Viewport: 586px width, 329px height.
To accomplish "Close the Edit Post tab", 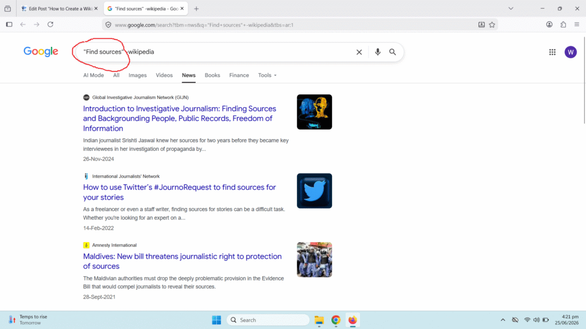I will coord(96,9).
